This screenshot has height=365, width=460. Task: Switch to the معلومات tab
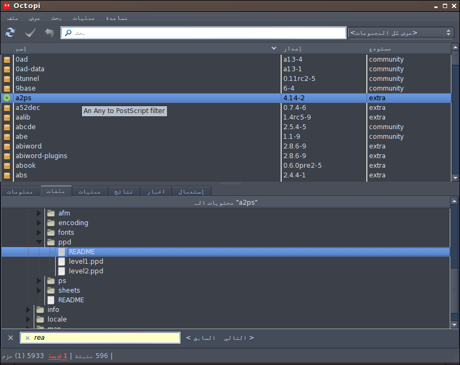(20, 192)
